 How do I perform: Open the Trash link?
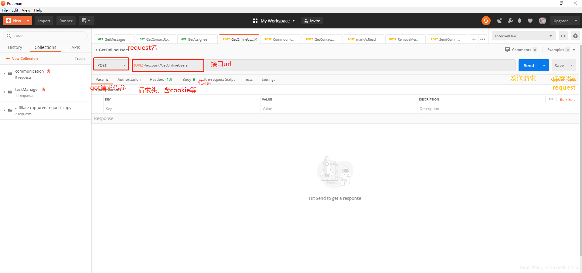[x=80, y=58]
